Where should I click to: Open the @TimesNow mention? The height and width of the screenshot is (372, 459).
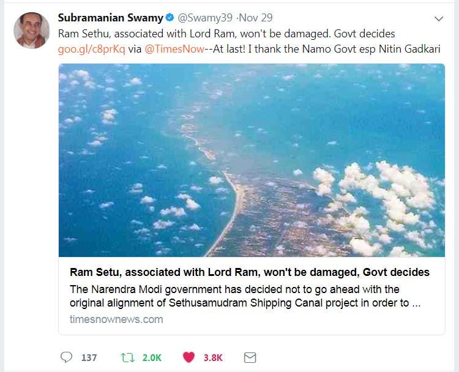click(174, 48)
